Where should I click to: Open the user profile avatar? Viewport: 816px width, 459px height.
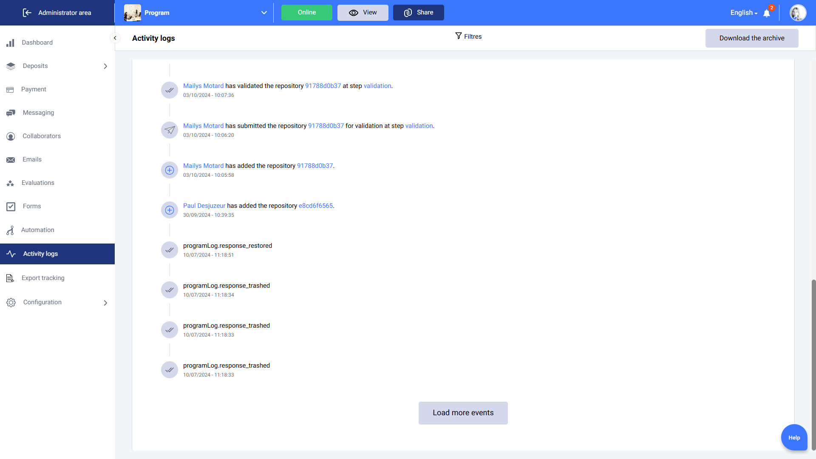point(798,13)
